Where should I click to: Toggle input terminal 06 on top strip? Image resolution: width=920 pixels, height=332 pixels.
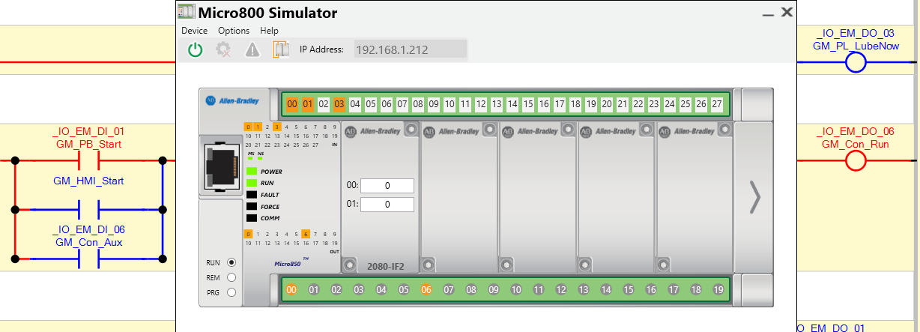pyautogui.click(x=387, y=103)
